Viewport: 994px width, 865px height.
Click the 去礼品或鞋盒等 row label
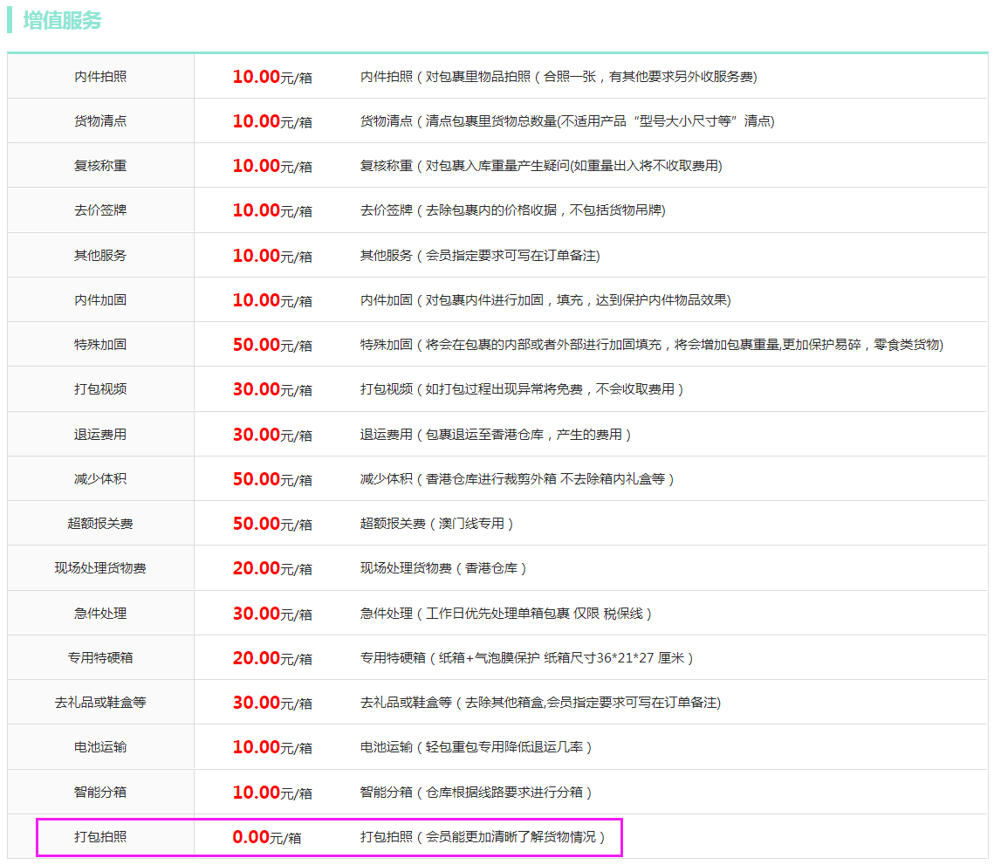[100, 703]
